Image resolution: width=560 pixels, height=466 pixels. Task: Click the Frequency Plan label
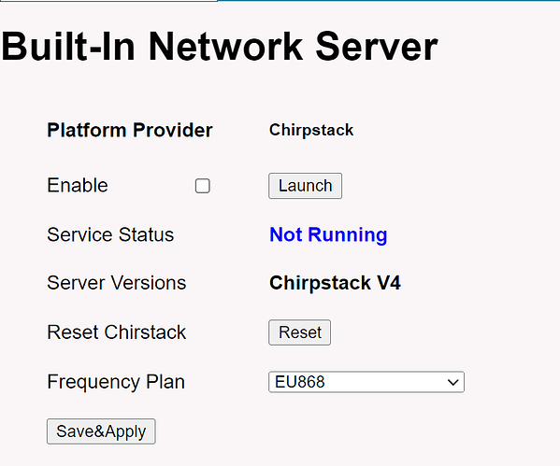point(116,382)
